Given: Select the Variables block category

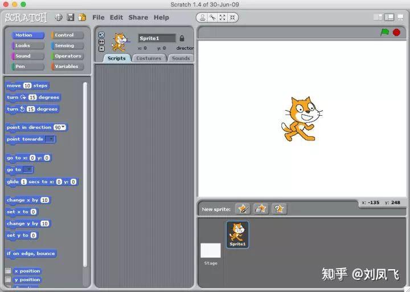Looking at the screenshot, I should [67, 67].
